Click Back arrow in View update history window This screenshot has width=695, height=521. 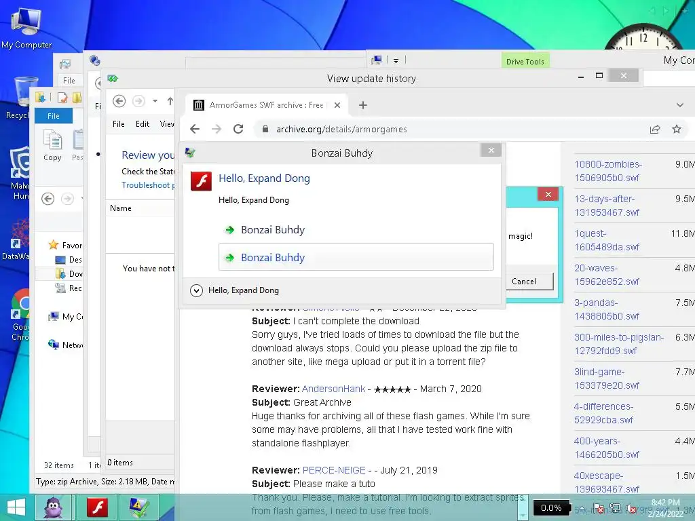click(119, 101)
